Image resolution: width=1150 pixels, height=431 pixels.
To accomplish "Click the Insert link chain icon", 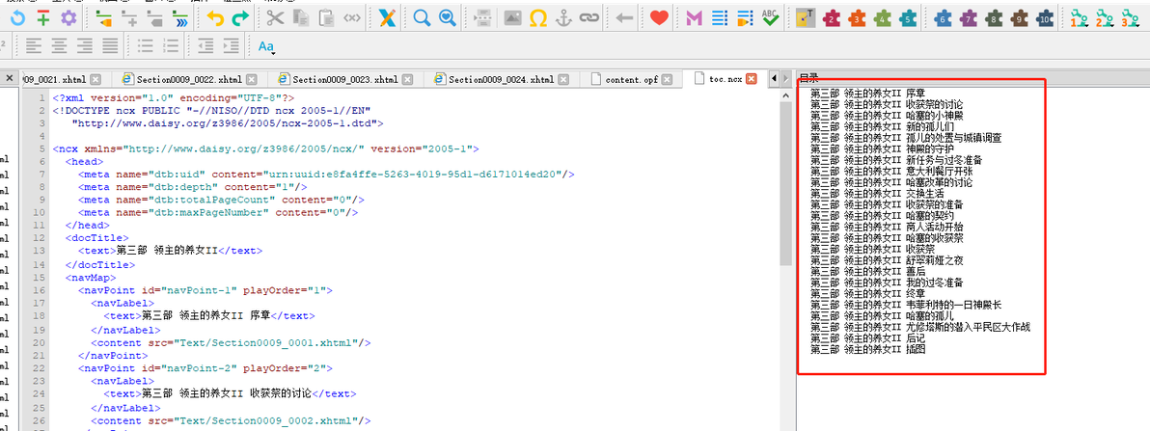I will pos(589,19).
